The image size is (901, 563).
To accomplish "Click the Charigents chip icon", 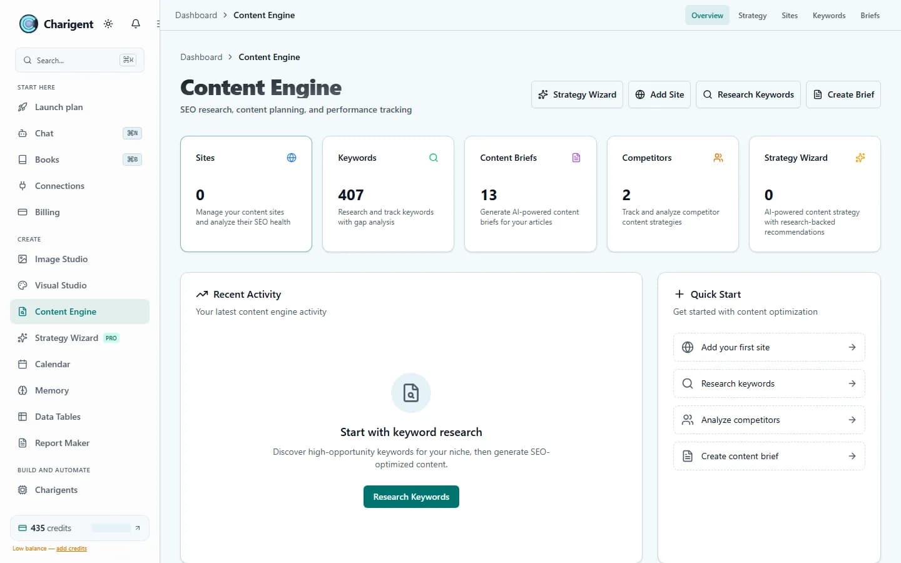I will [23, 490].
